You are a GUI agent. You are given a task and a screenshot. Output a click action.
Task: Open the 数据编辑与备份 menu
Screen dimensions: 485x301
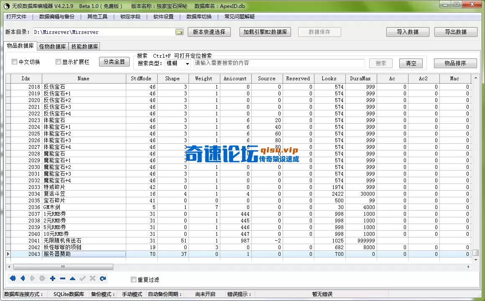click(x=57, y=17)
